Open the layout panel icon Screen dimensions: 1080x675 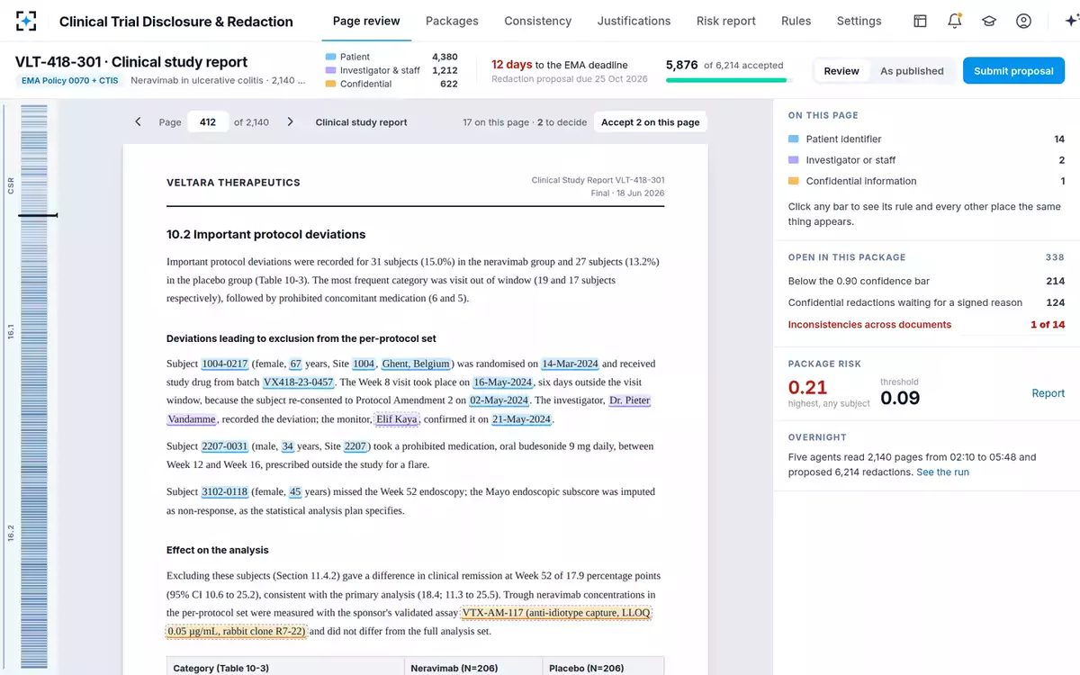coord(920,21)
